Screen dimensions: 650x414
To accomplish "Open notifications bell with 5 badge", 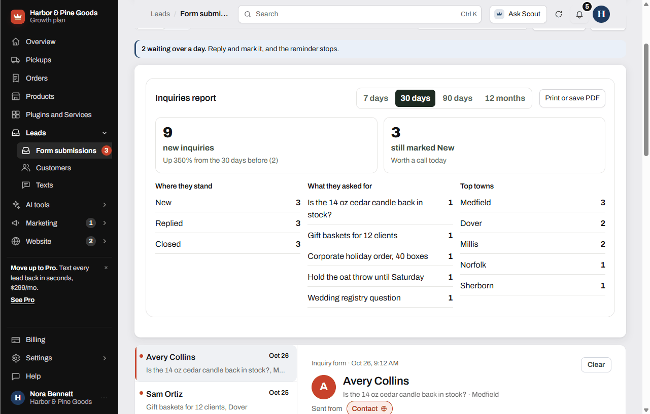I will tap(579, 14).
